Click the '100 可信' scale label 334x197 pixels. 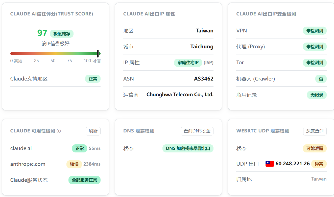click(92, 61)
